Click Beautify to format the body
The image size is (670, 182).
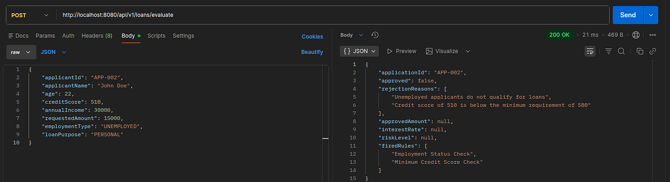[312, 52]
